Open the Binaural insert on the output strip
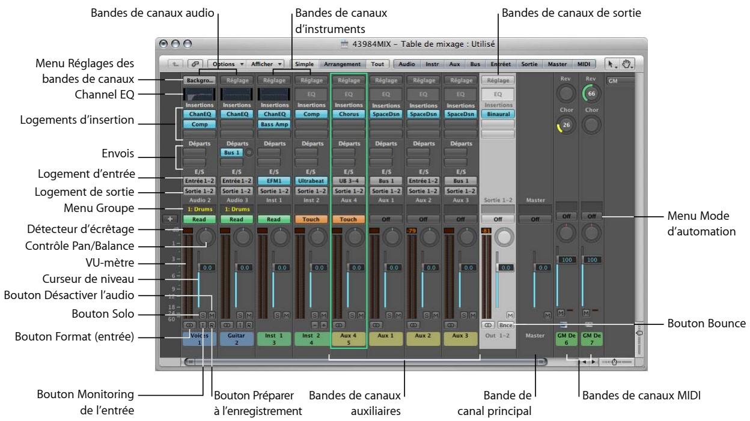The height and width of the screenshot is (421, 750). click(498, 113)
